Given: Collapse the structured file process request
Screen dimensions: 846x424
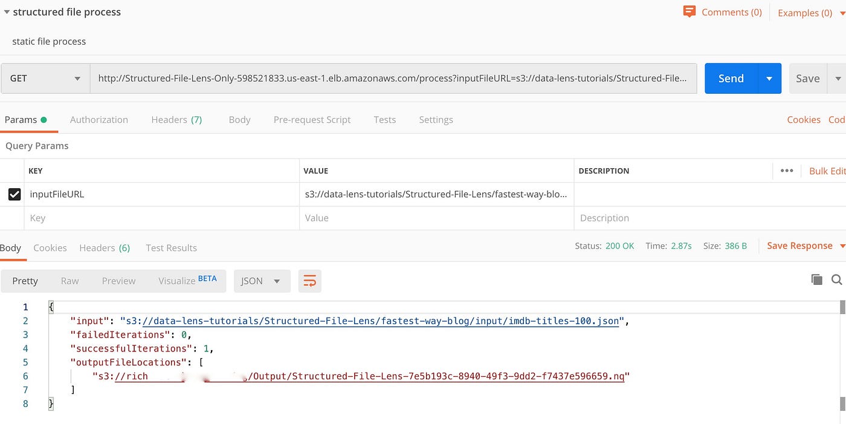Looking at the screenshot, I should (x=6, y=12).
